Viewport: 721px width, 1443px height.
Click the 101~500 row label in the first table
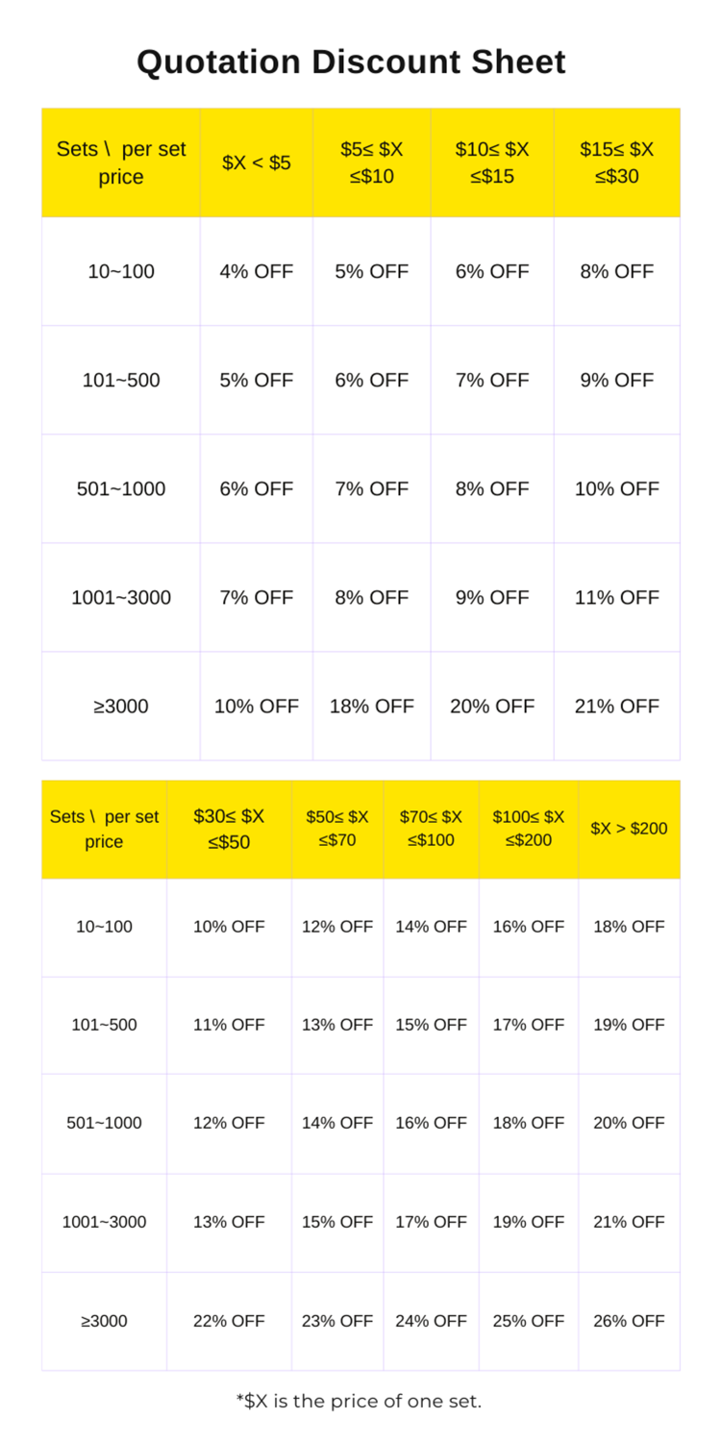point(121,380)
